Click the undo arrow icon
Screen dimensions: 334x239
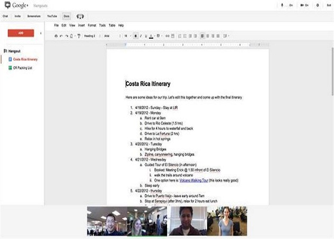pos(62,36)
